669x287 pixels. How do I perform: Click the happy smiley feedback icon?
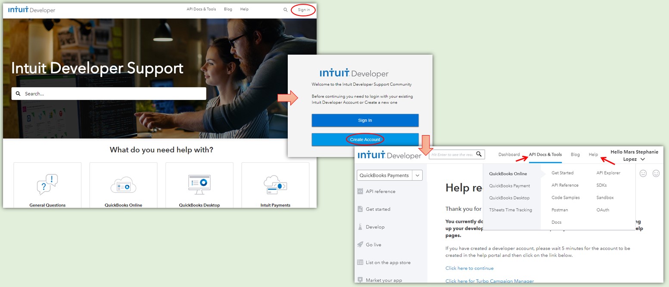click(656, 173)
